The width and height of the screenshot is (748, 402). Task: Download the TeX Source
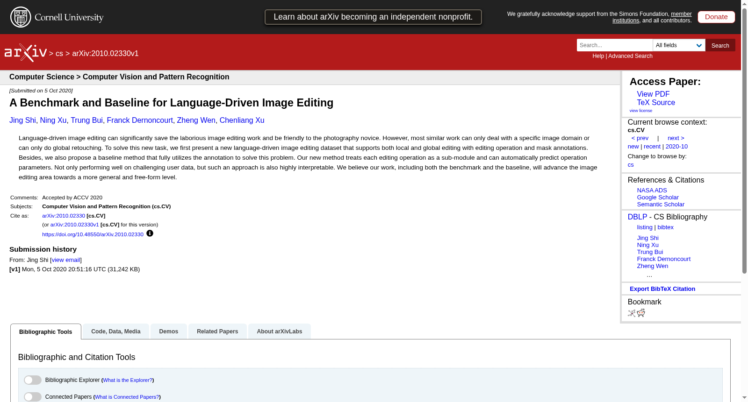pos(656,103)
